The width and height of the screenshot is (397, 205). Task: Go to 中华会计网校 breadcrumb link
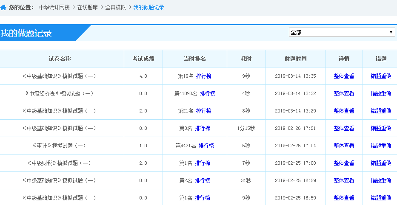coord(54,8)
